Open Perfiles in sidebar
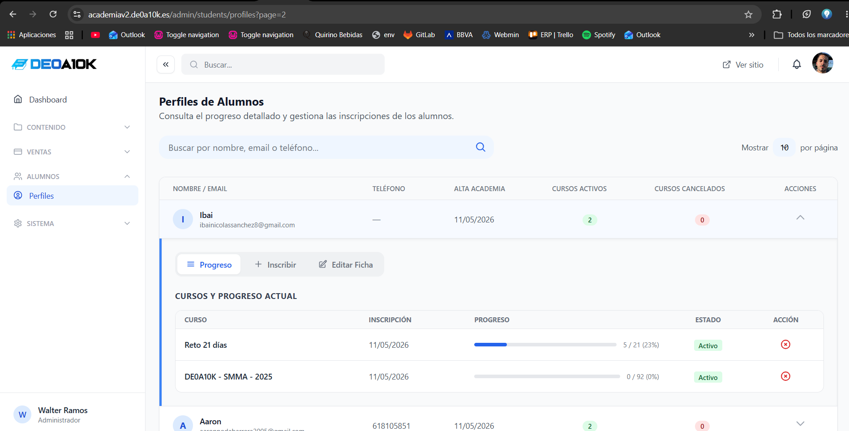The image size is (849, 431). coord(72,196)
